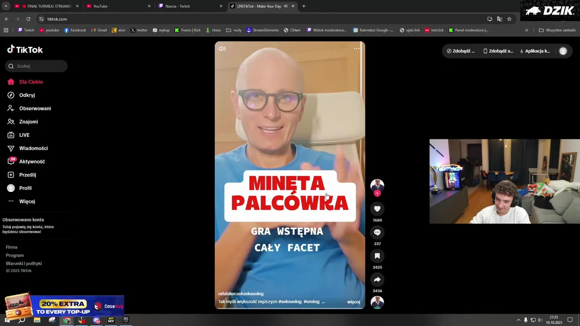580x326 pixels.
Task: Mute the TikTok tab audio icon
Action: [x=285, y=6]
